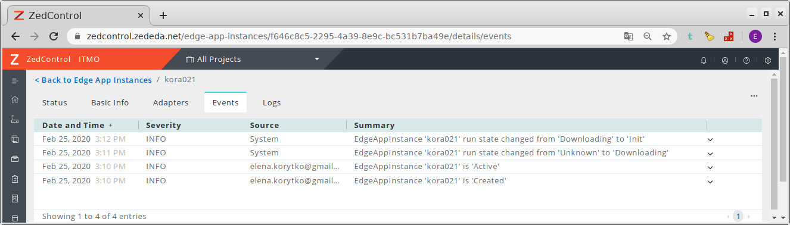Open the three-dots more options menu
The image size is (790, 225).
click(754, 96)
